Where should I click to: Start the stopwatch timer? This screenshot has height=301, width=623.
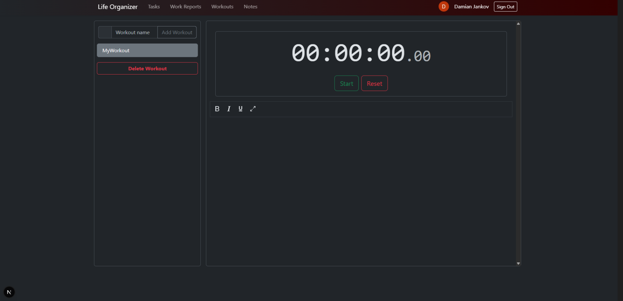click(346, 83)
